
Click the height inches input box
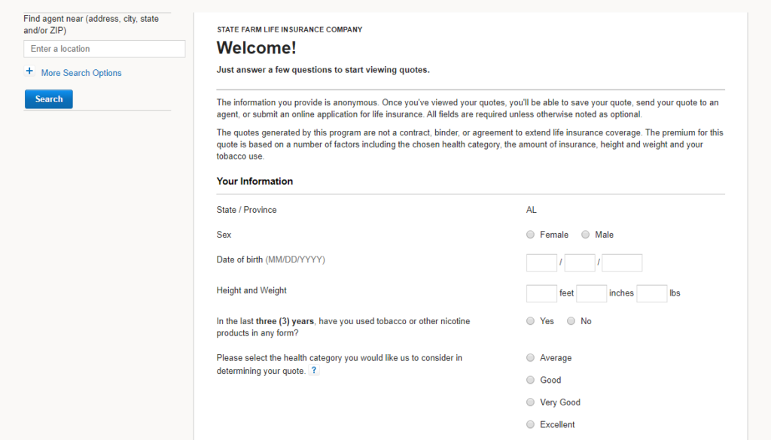(592, 293)
